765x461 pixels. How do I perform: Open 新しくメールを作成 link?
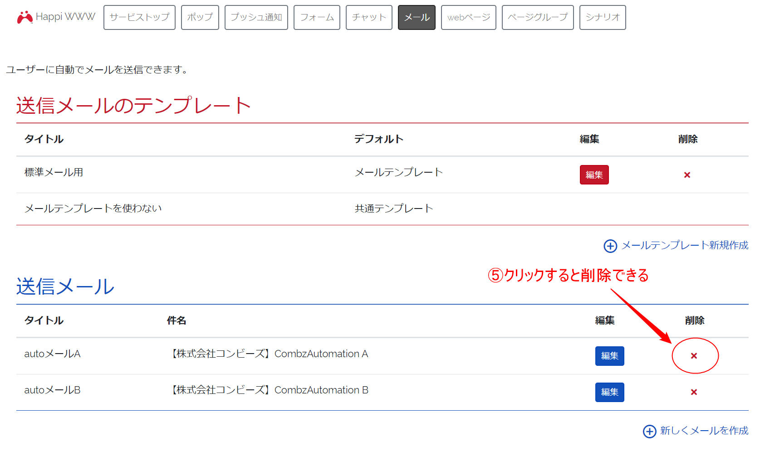click(704, 431)
